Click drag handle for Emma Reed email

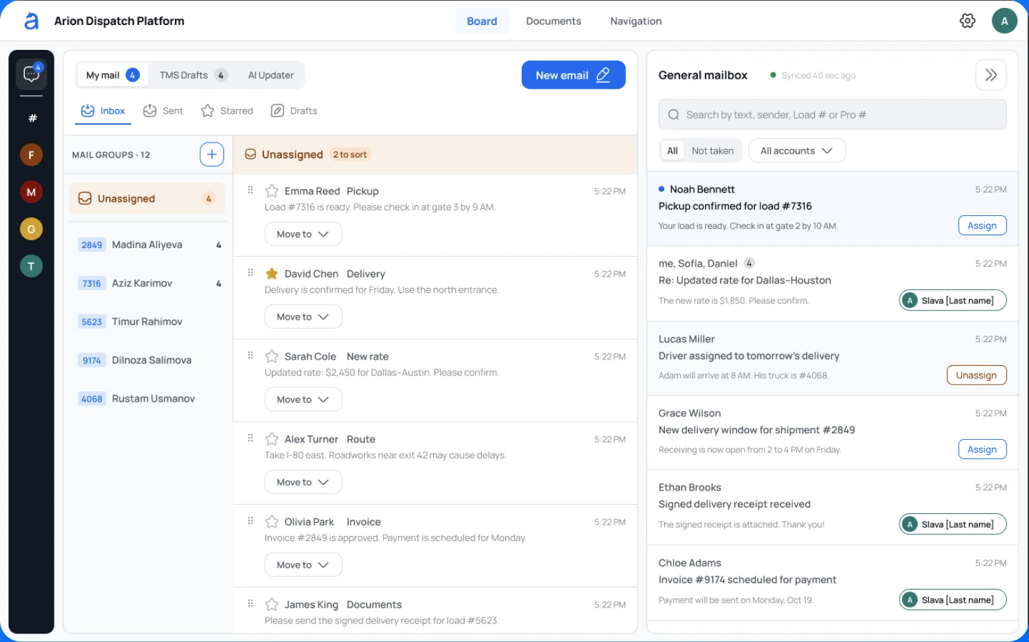(250, 190)
